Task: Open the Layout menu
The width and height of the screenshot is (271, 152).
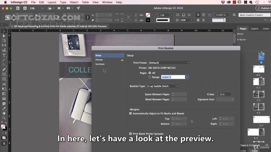Action: (x=52, y=2)
